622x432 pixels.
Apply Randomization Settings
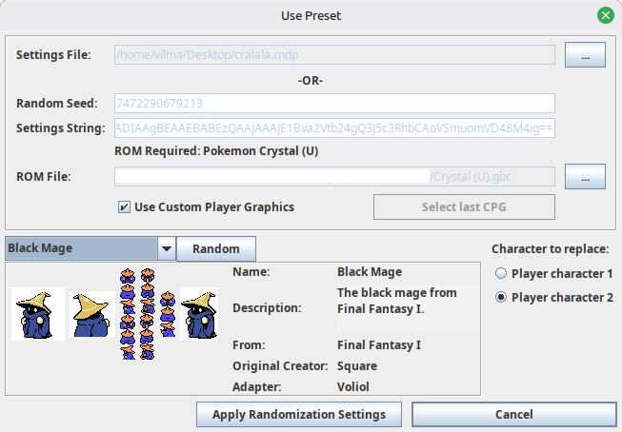[299, 415]
